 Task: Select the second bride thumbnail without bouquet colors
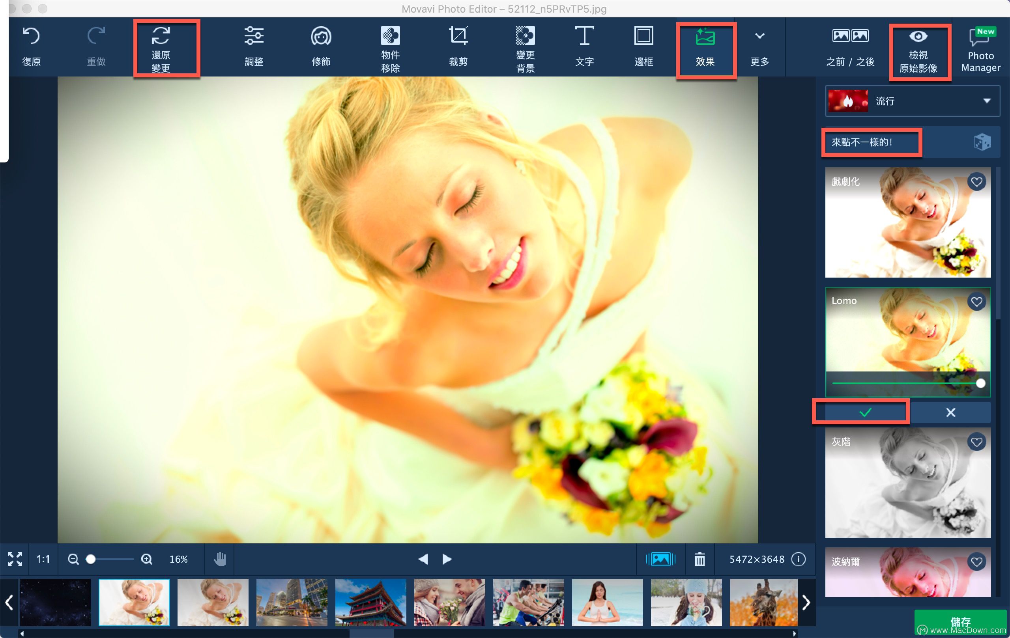213,603
